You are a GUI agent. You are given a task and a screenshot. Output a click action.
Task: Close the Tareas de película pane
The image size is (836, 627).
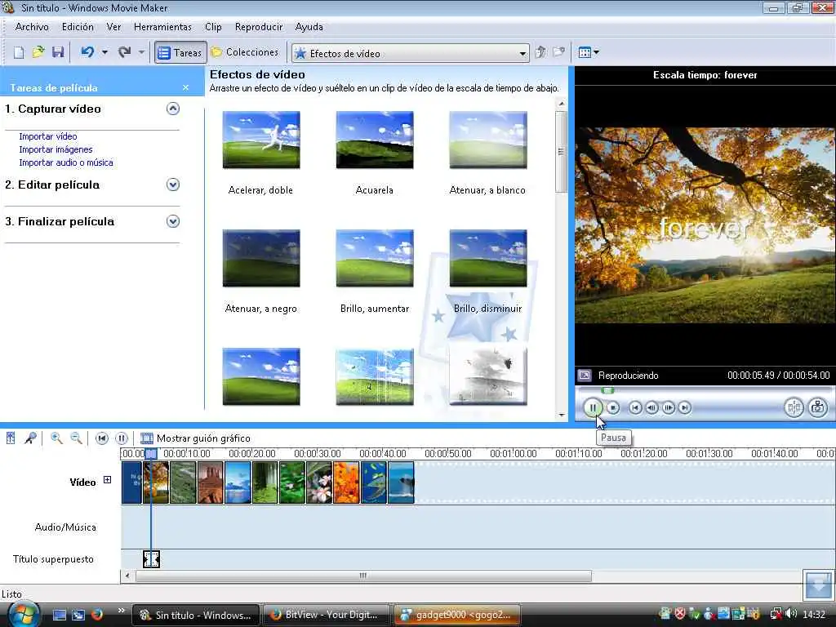point(185,87)
